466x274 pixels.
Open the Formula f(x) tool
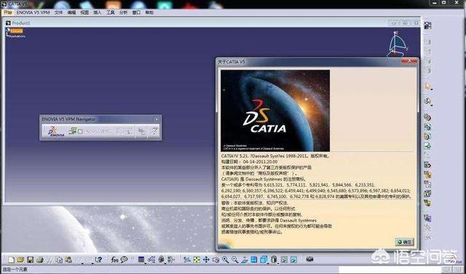[115, 259]
